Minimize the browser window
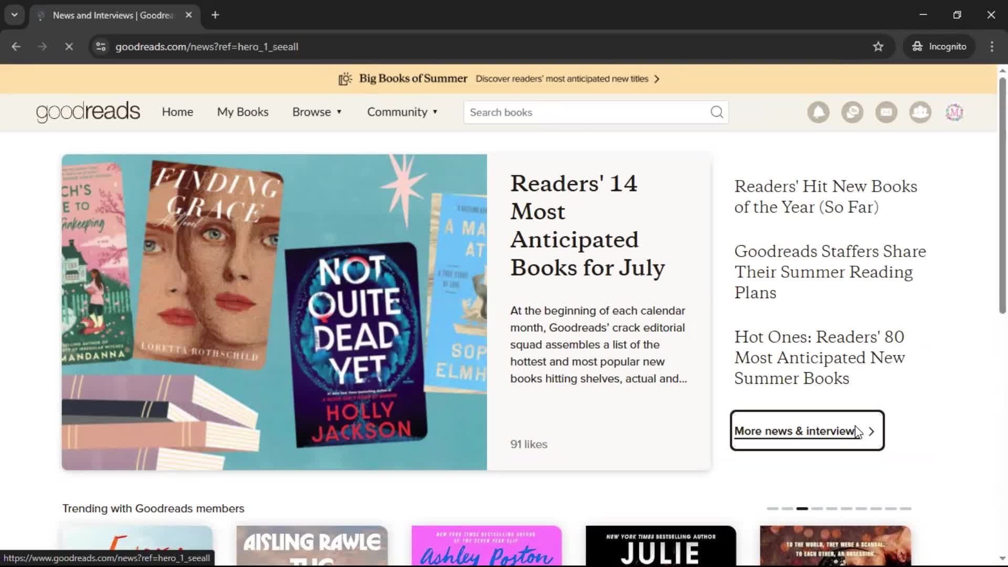This screenshot has height=567, width=1008. click(x=923, y=15)
